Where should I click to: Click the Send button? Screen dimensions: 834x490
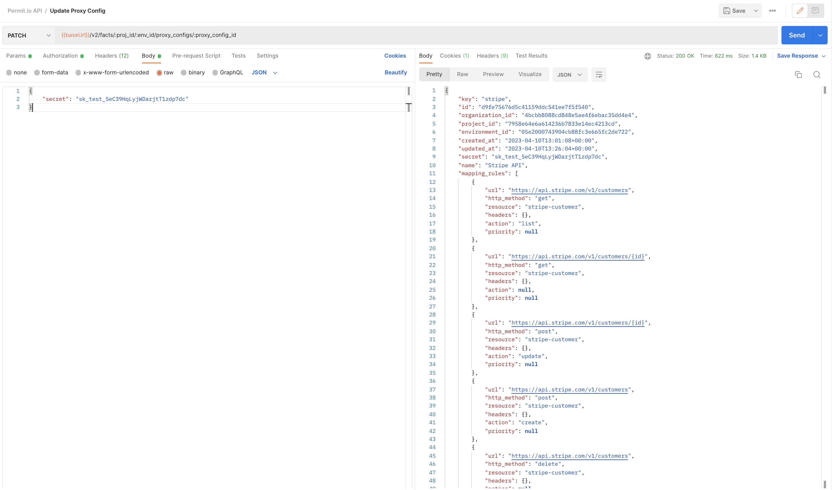point(797,35)
